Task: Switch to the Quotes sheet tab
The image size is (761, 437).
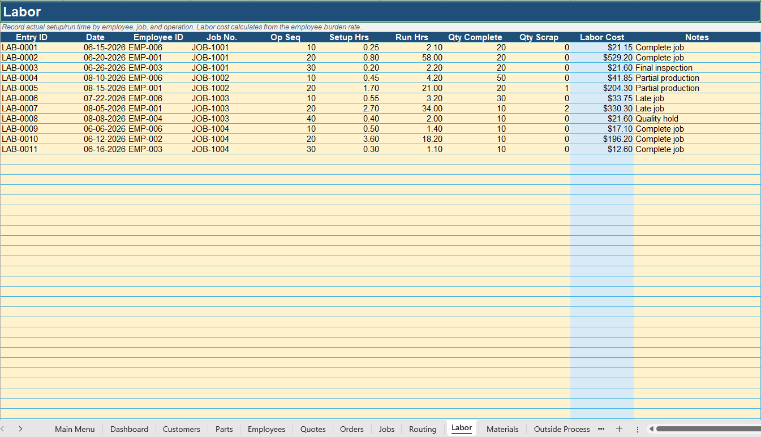Action: click(x=313, y=429)
